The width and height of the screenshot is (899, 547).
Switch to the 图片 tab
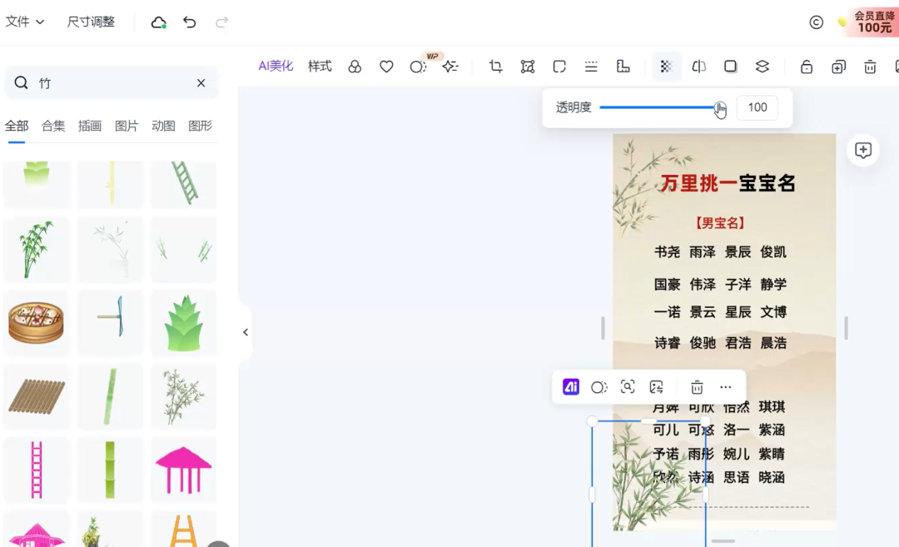[x=127, y=127]
